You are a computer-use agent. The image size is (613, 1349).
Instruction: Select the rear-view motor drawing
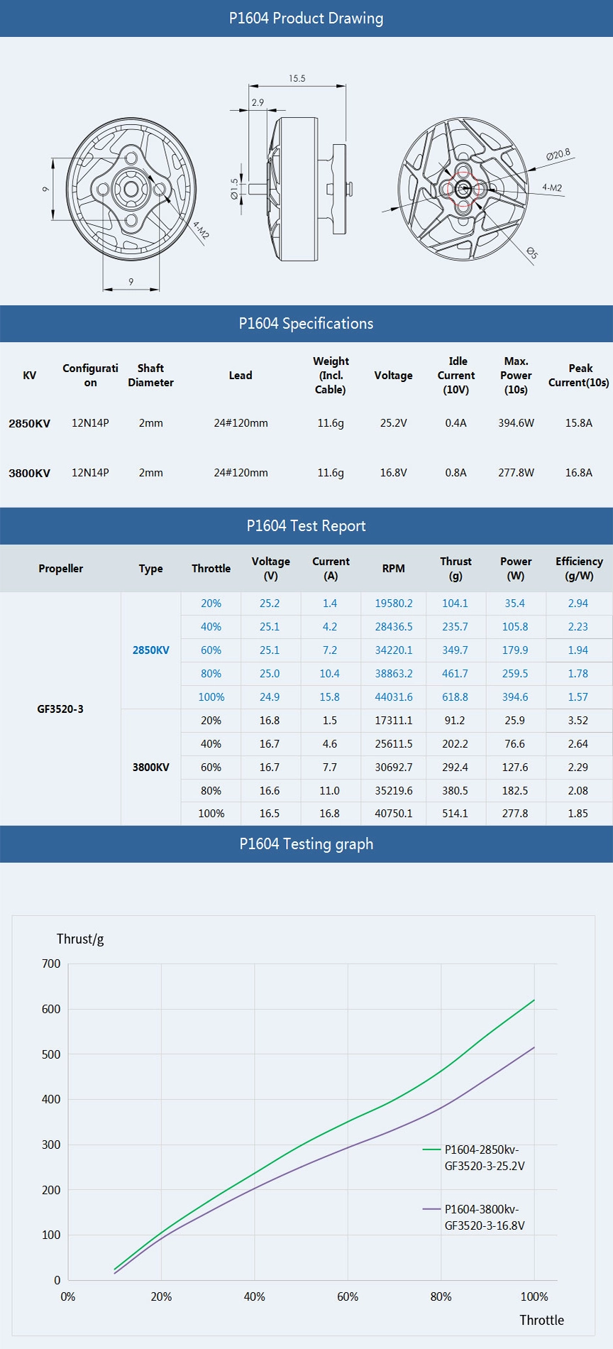click(x=463, y=189)
